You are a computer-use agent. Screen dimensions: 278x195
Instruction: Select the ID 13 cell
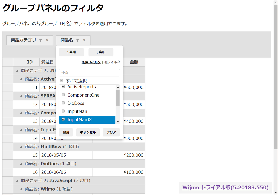point(26,121)
